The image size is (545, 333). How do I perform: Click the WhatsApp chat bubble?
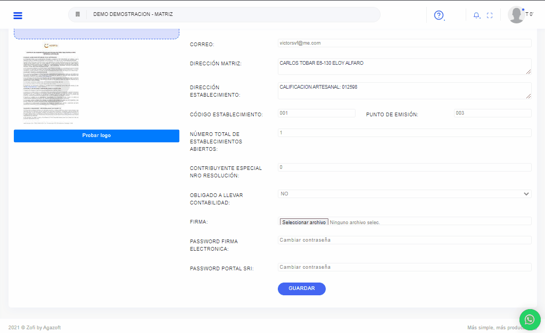(x=530, y=319)
